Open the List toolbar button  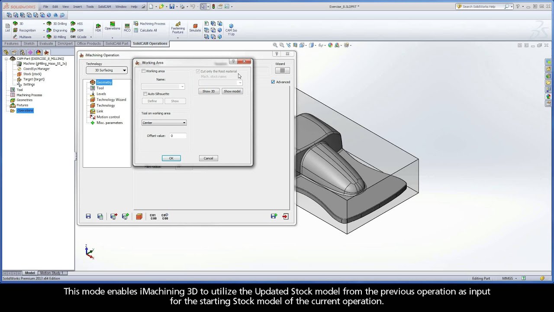pos(7,27)
